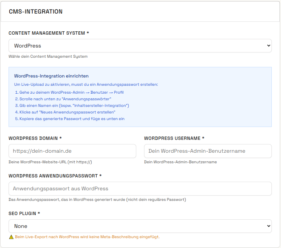
Task: Open the SEO Plugin dropdown showing None
Action: (140, 226)
